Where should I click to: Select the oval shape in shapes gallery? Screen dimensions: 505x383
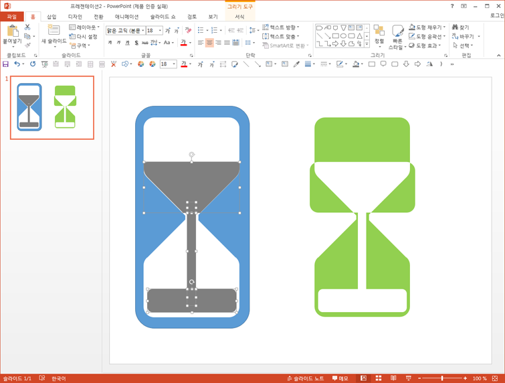coord(343,35)
